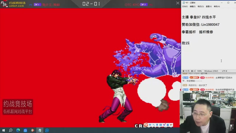This screenshot has height=133, width=236.
Task: Click the Sogou input method S logo
Action: coord(146,125)
